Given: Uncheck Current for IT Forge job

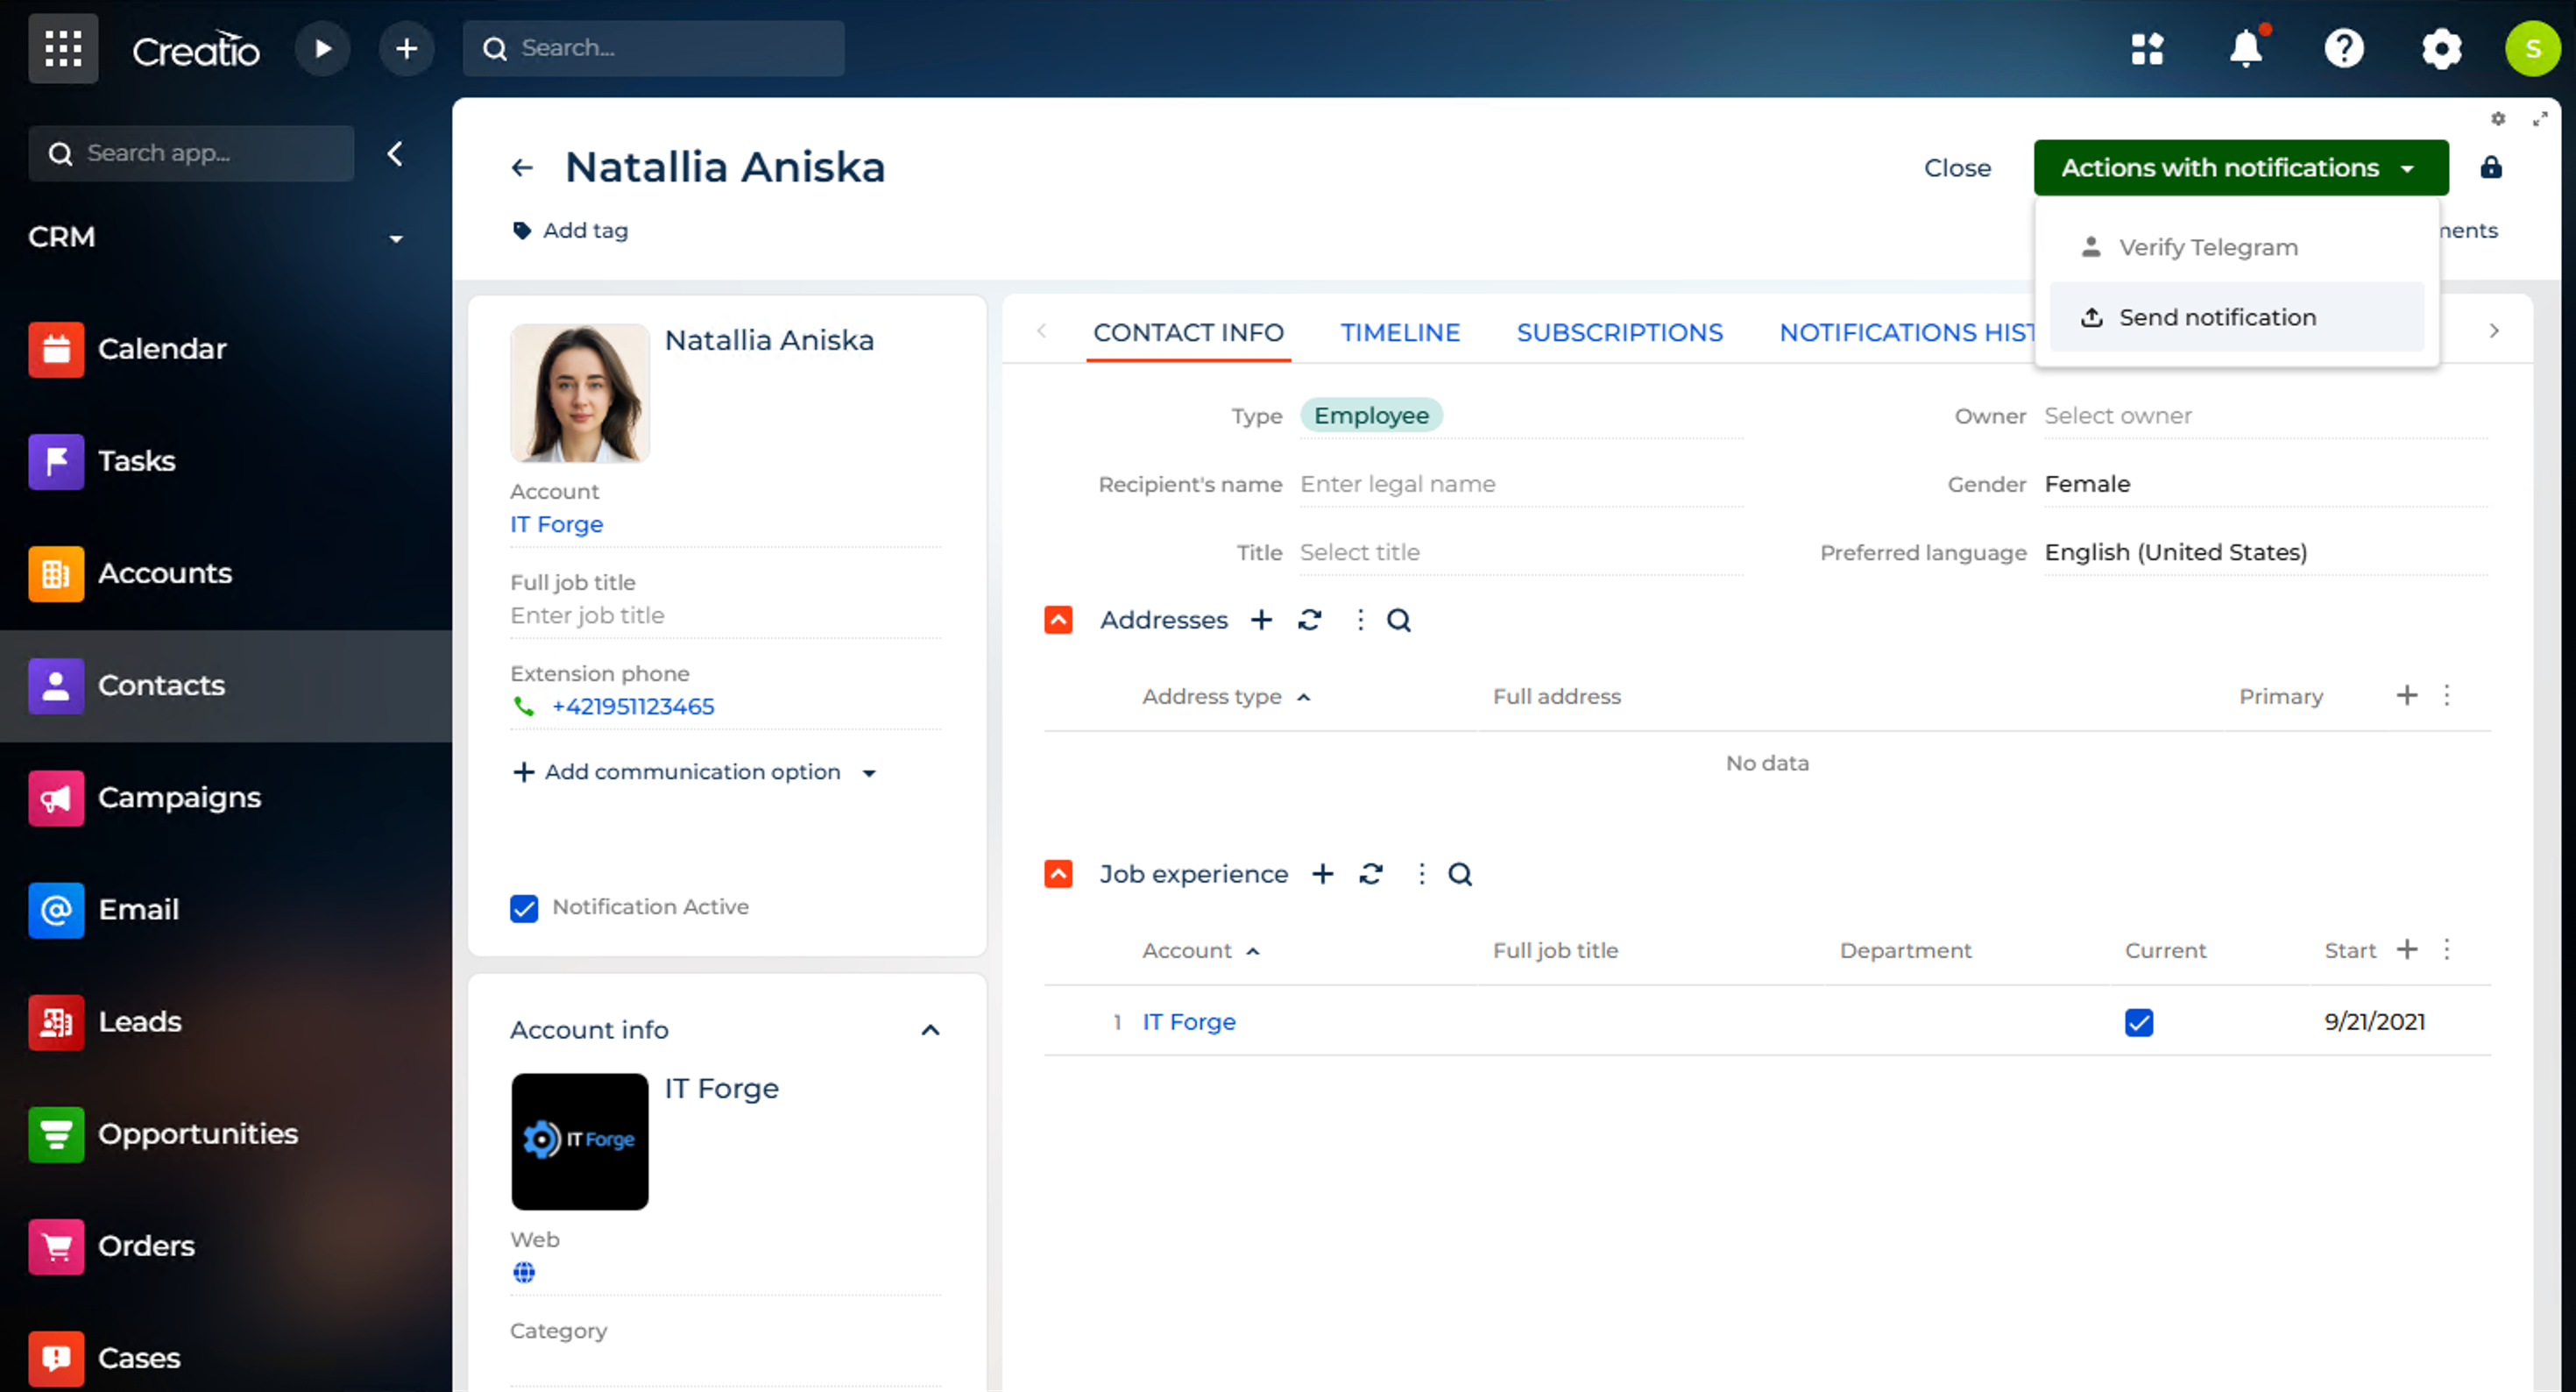Looking at the screenshot, I should (x=2138, y=1023).
